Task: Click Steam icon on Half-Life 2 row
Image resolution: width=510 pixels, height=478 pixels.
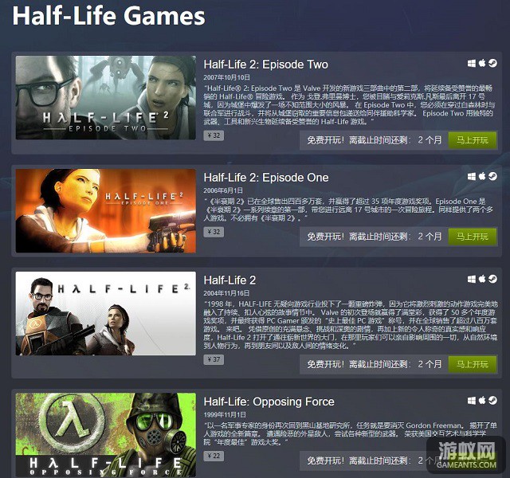Action: 492,280
